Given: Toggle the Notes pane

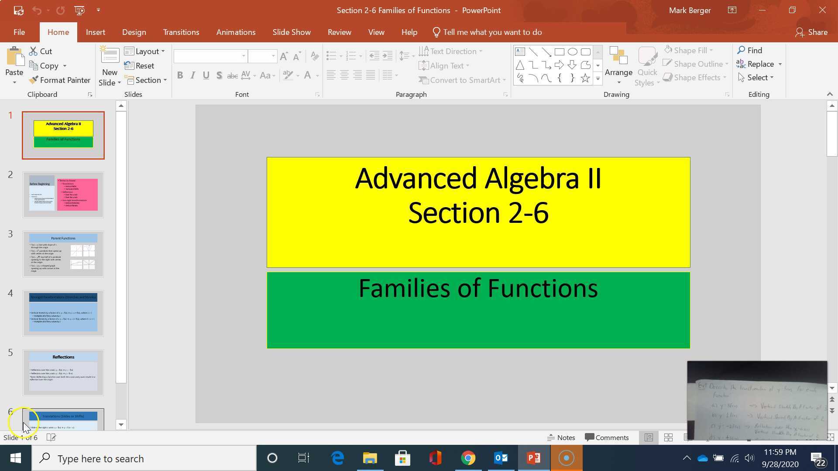Looking at the screenshot, I should [x=561, y=437].
